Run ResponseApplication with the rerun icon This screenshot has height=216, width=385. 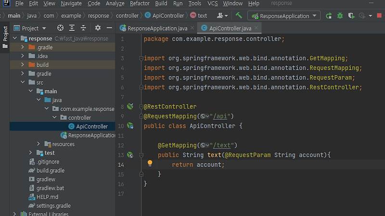click(x=329, y=16)
